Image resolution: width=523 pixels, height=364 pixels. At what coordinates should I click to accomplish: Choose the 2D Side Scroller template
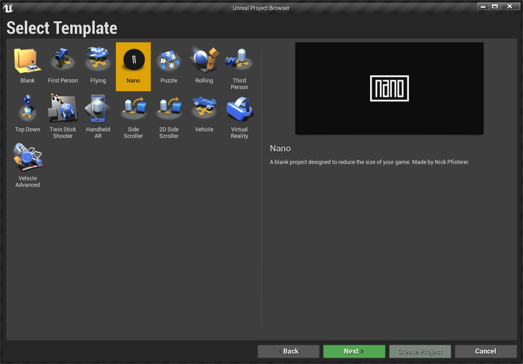click(169, 116)
